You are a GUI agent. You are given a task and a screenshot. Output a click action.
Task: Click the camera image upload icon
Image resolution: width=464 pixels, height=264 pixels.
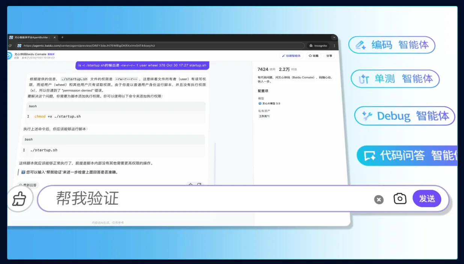pyautogui.click(x=400, y=199)
